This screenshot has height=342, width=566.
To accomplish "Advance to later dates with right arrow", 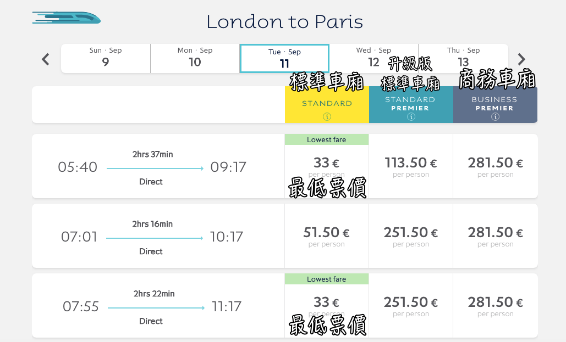I will click(x=521, y=59).
